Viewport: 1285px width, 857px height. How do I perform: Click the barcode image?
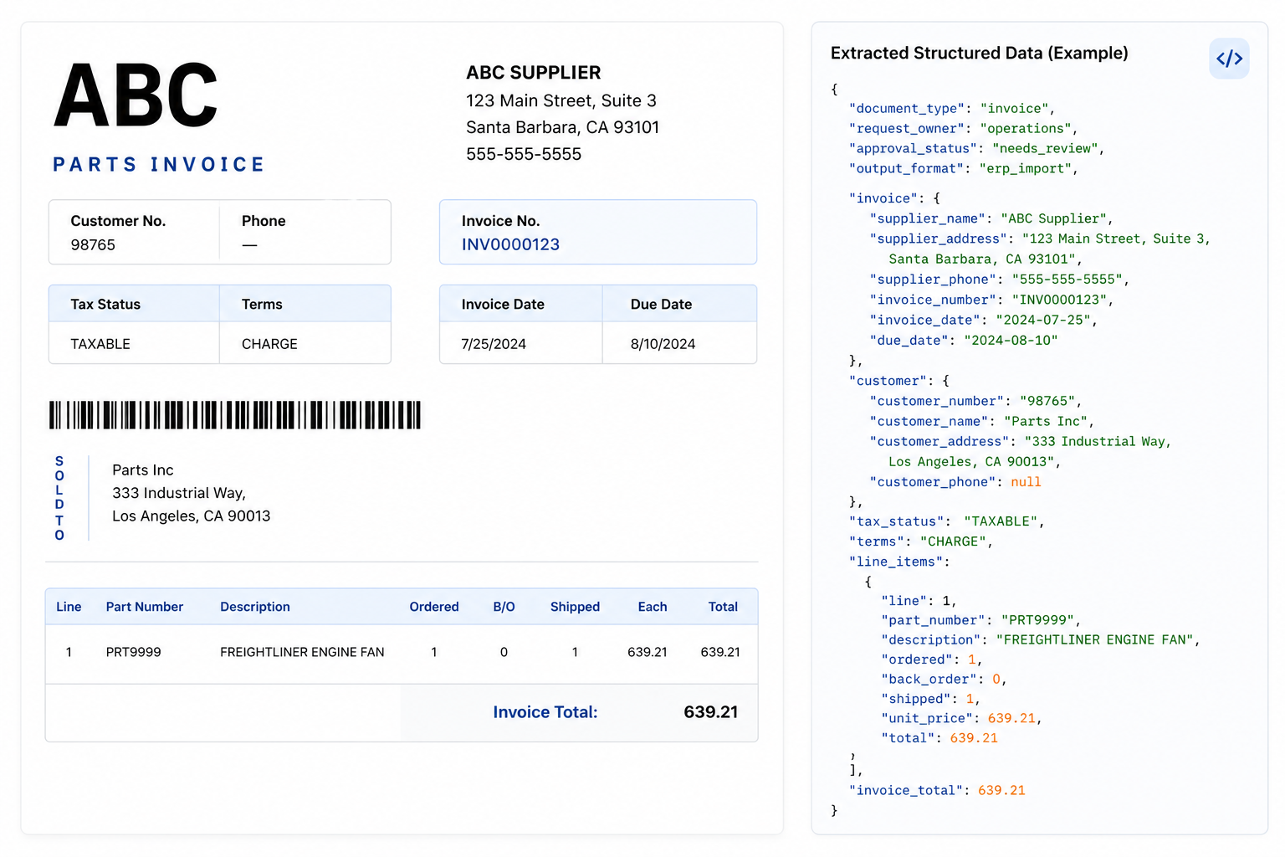click(234, 414)
